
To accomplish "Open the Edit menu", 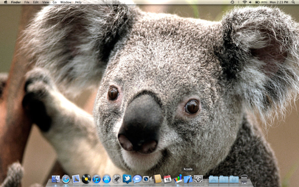I will point(36,2).
